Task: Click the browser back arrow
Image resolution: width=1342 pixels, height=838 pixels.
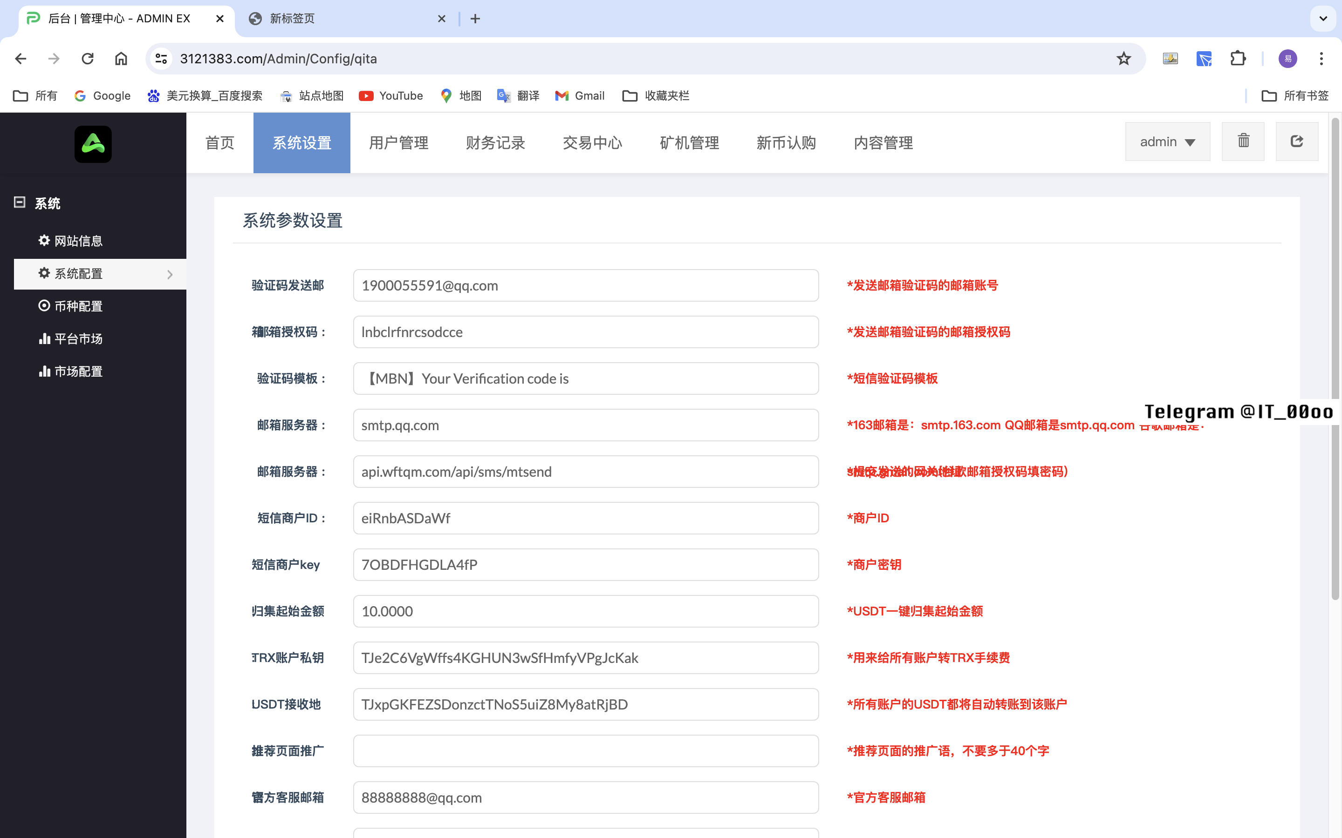Action: [x=21, y=59]
